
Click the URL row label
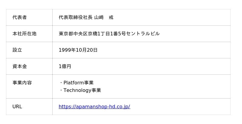[17, 106]
